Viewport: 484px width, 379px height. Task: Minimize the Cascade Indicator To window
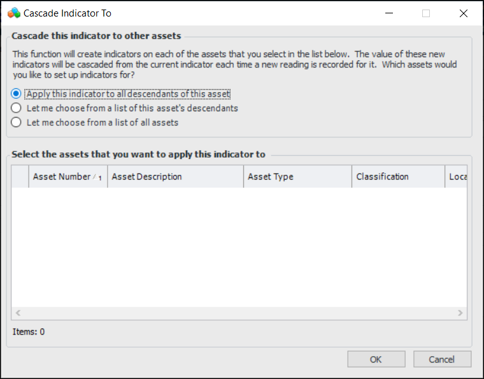389,13
